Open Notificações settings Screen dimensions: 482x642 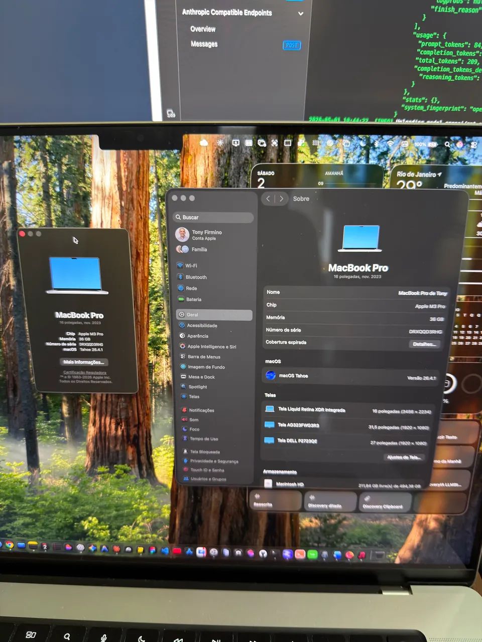[x=216, y=410]
